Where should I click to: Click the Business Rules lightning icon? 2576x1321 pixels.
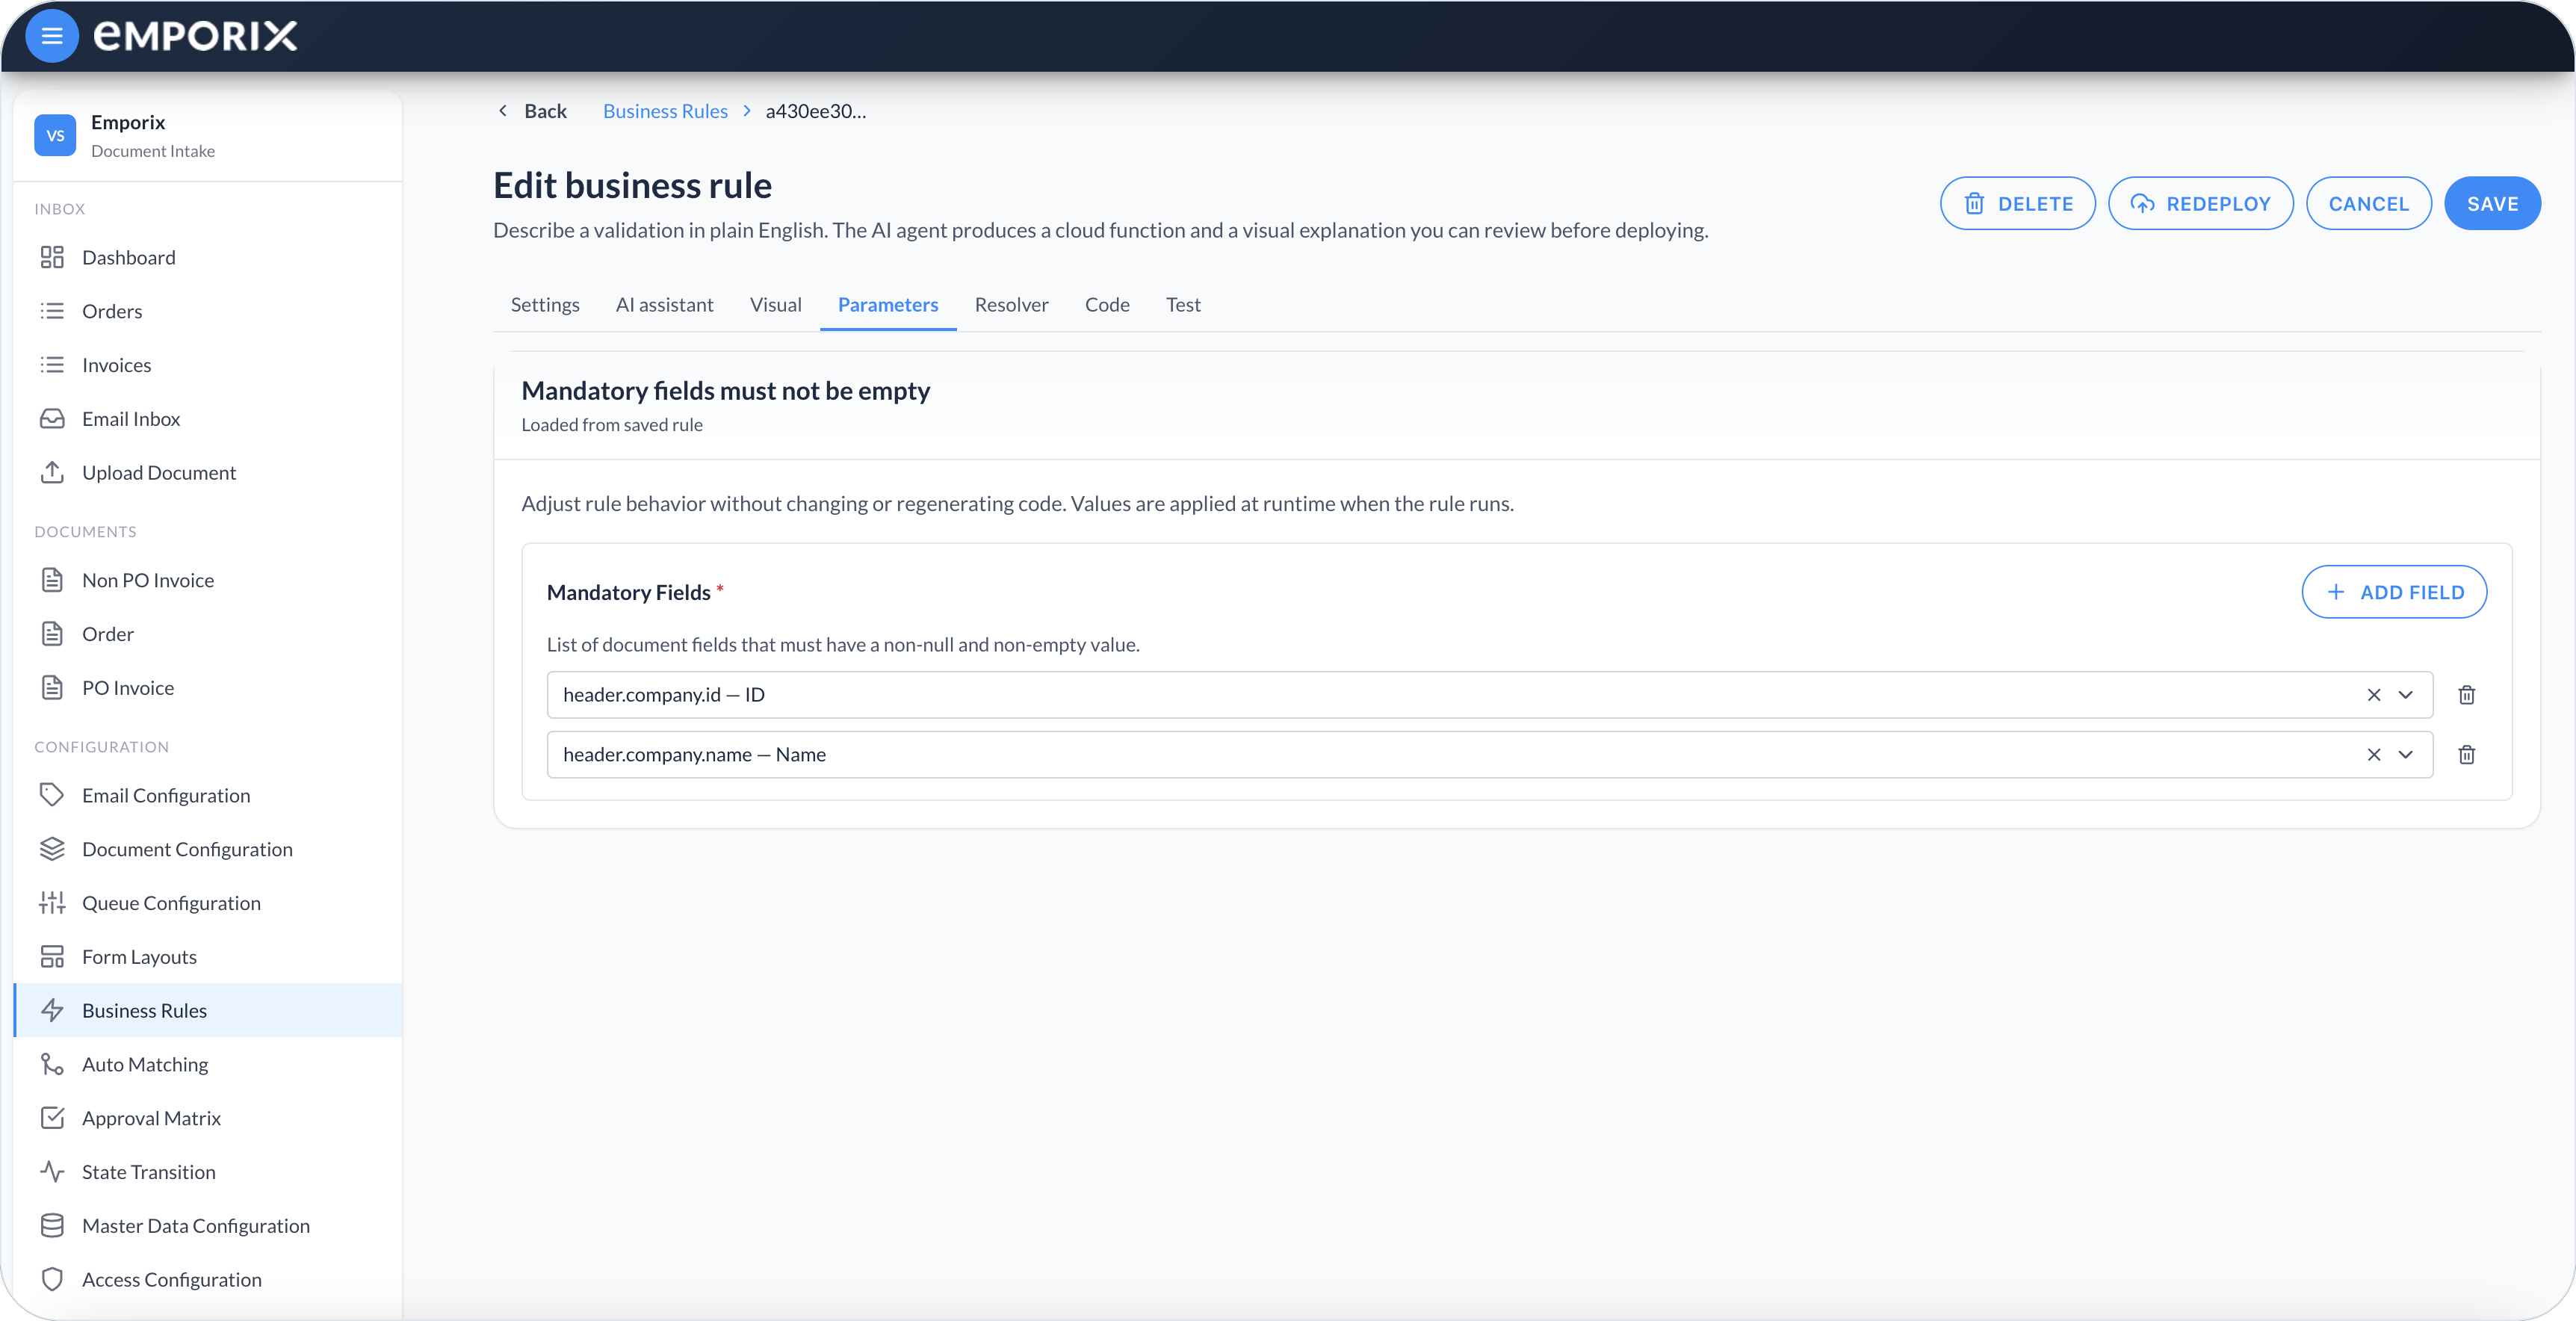pyautogui.click(x=52, y=1010)
